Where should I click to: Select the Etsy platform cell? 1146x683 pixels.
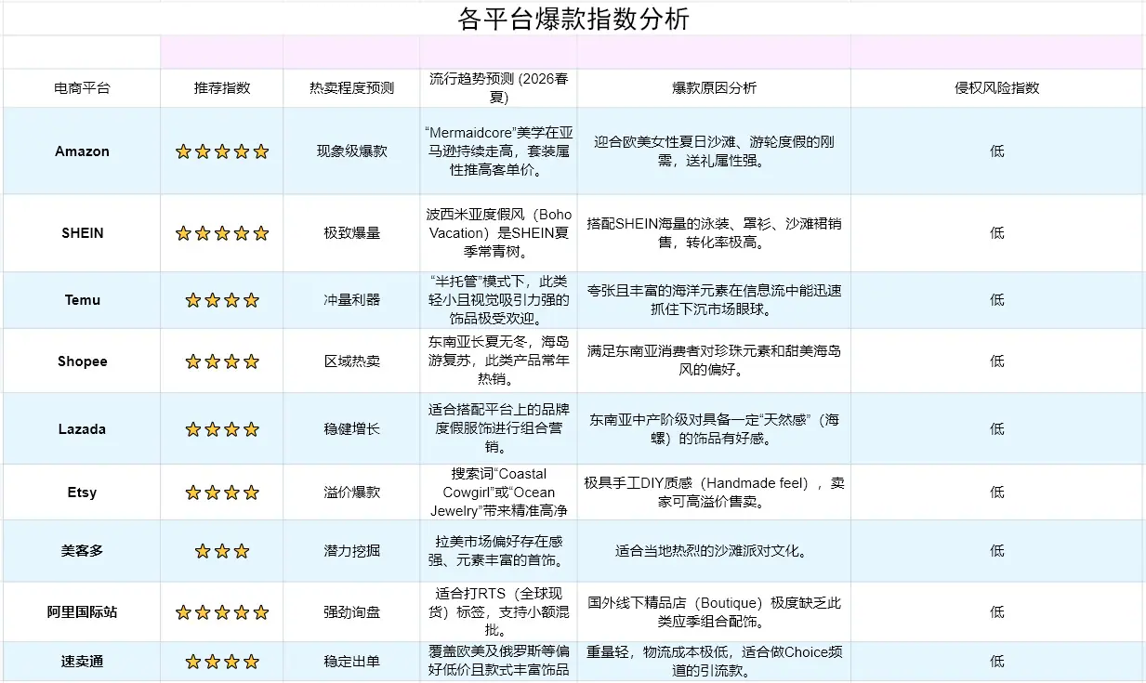(82, 493)
